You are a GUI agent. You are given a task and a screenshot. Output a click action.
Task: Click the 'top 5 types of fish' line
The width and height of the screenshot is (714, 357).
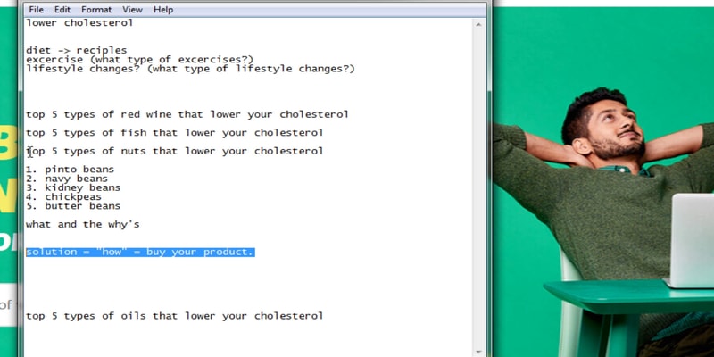pos(174,133)
